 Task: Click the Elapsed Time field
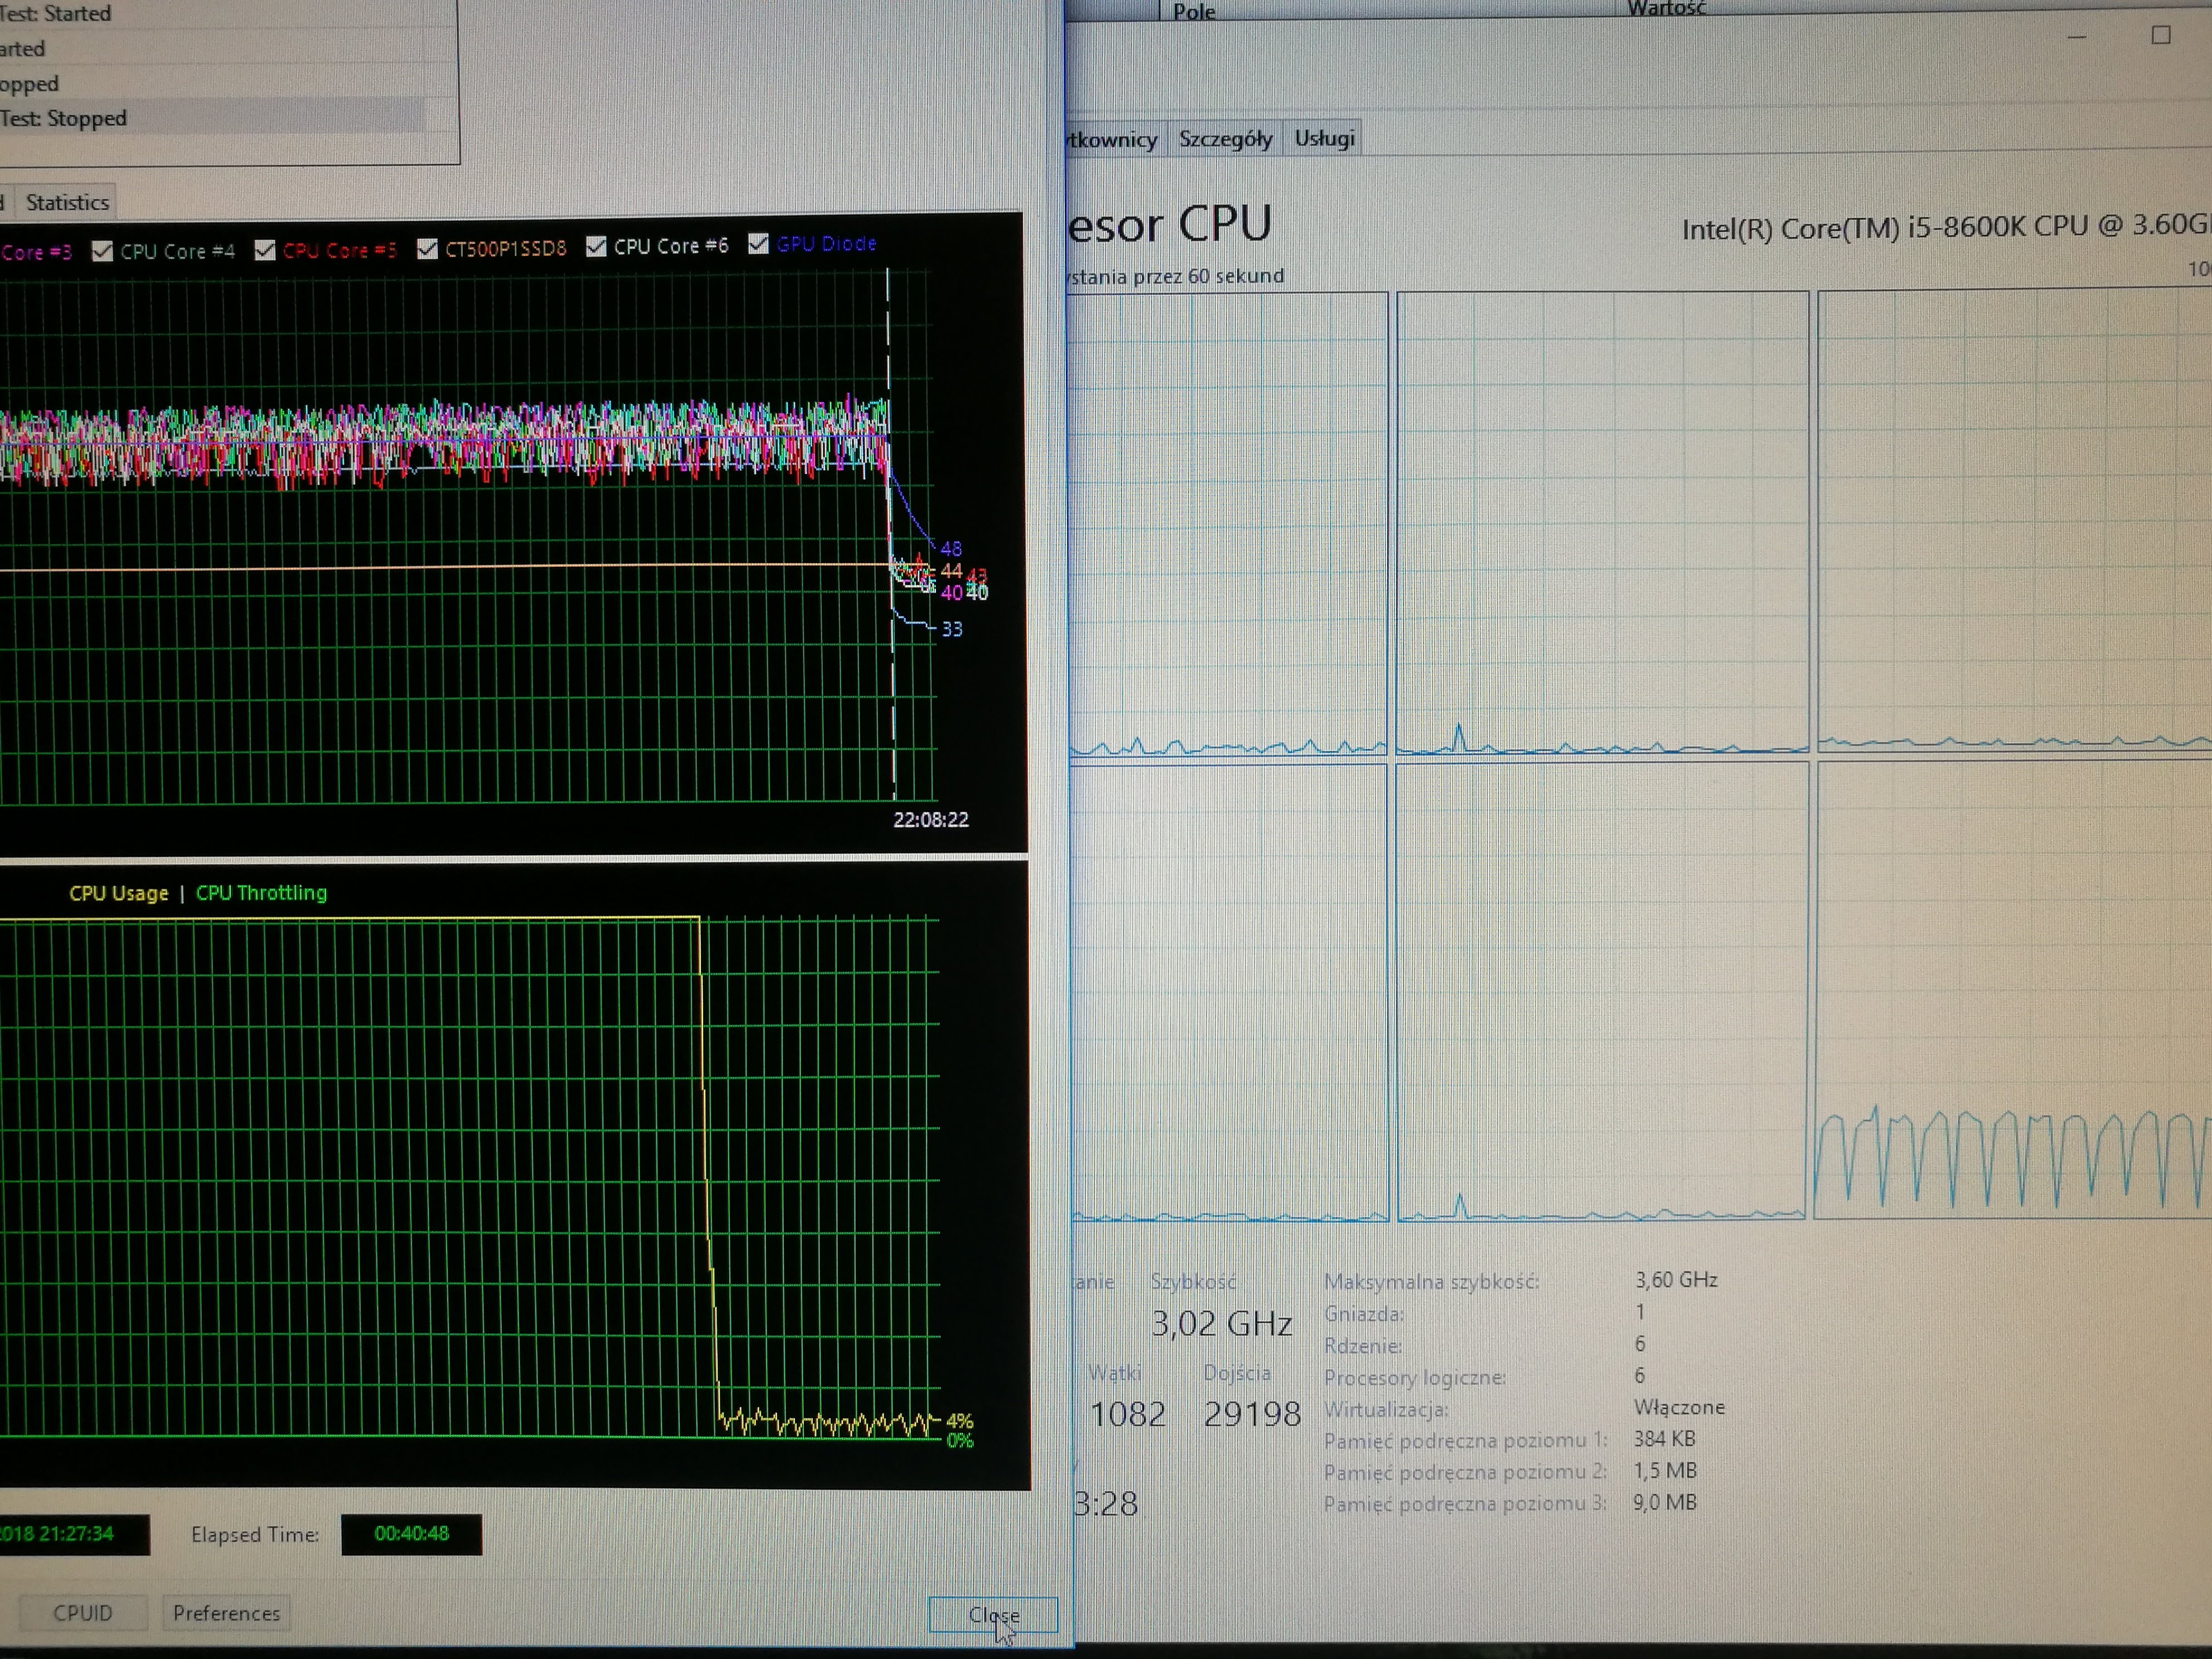coord(411,1534)
